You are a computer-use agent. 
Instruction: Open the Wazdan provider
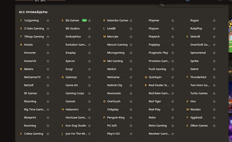(x=195, y=109)
